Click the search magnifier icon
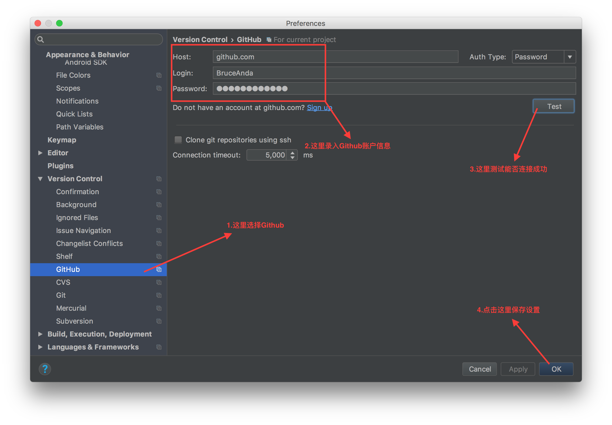 click(41, 40)
